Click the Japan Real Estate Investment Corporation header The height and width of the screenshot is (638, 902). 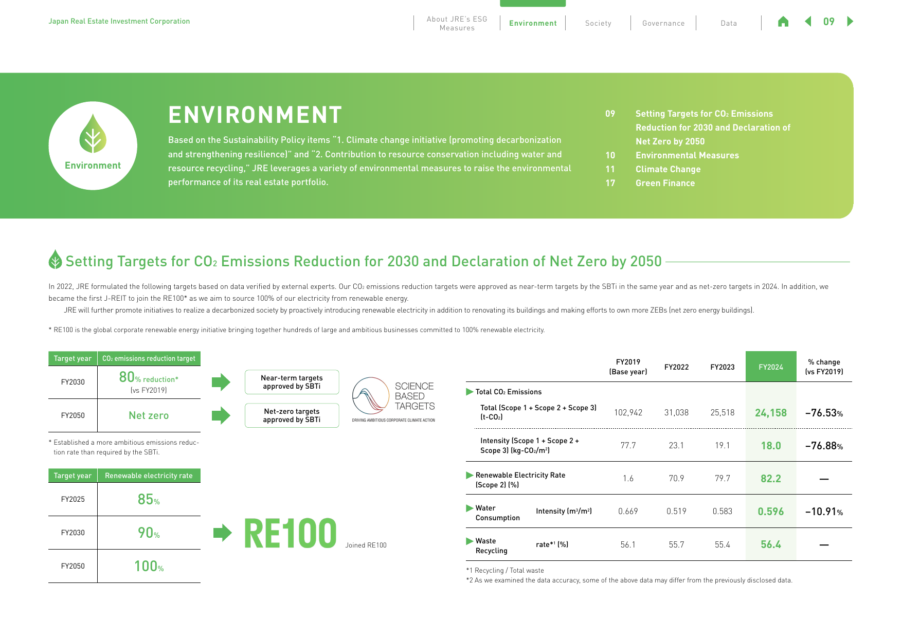coord(119,21)
